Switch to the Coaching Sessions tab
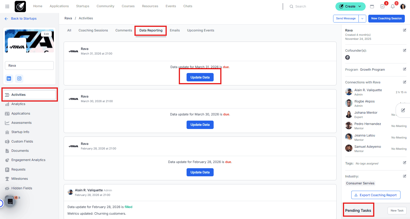 [x=93, y=30]
